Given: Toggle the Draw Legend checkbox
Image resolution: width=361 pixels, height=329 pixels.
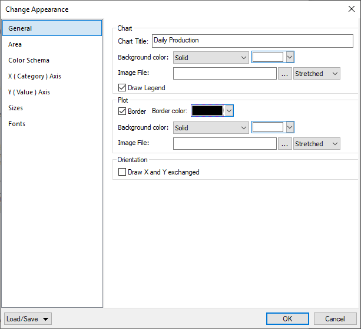Looking at the screenshot, I should [x=122, y=88].
